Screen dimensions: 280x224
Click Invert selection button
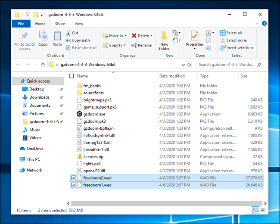coord(236,48)
